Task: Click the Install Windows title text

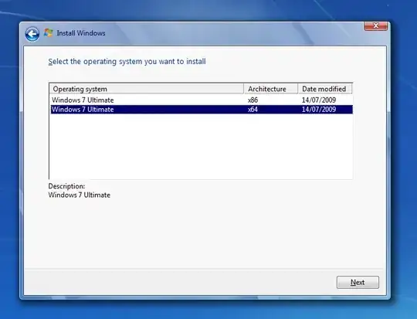Action: pyautogui.click(x=81, y=33)
